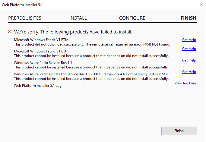
Task: Click the Finish button
Action: pos(179,131)
